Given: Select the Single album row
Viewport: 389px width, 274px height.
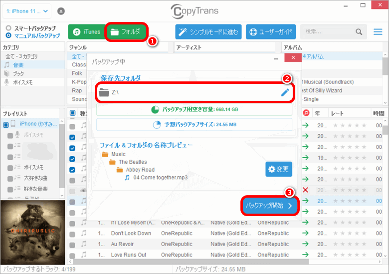Looking at the screenshot, I should (342, 99).
